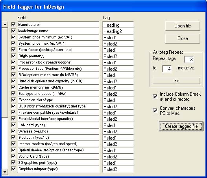
Task: Edit the Heading tag for Manufacturer
Action: pyautogui.click(x=118, y=25)
